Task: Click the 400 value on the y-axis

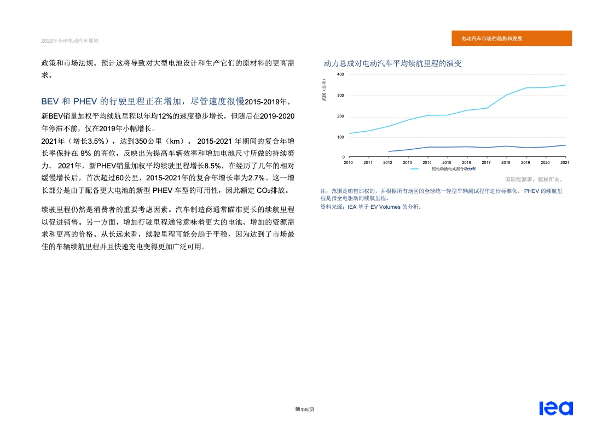Action: click(x=340, y=74)
